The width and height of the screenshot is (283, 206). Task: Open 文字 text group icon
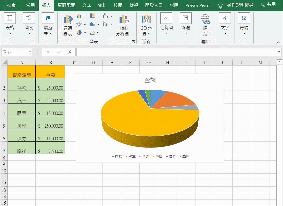225,18
